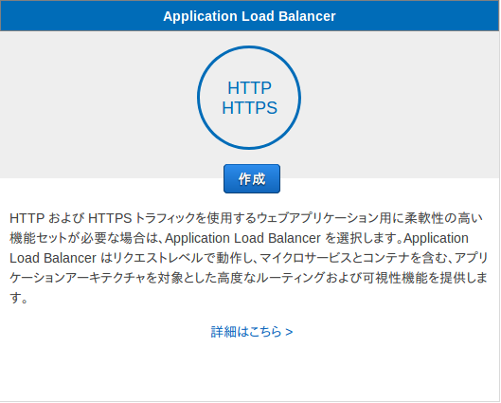The image size is (501, 403).
Task: Select the HTTPS label inside the circle
Action: coord(249,108)
